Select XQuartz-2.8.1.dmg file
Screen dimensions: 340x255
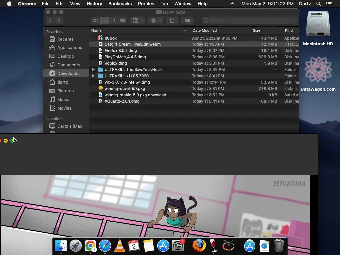click(194, 101)
